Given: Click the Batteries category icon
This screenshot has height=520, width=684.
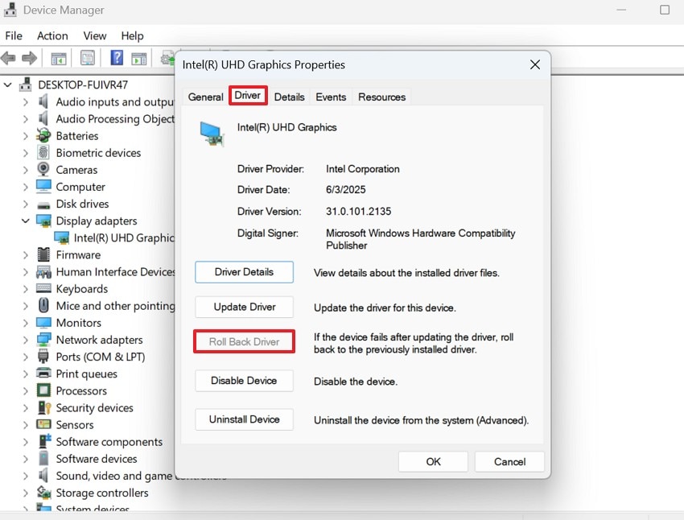Looking at the screenshot, I should [43, 136].
